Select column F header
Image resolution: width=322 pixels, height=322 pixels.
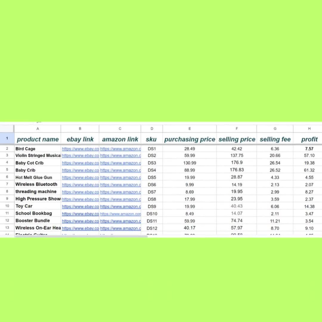pyautogui.click(x=237, y=128)
